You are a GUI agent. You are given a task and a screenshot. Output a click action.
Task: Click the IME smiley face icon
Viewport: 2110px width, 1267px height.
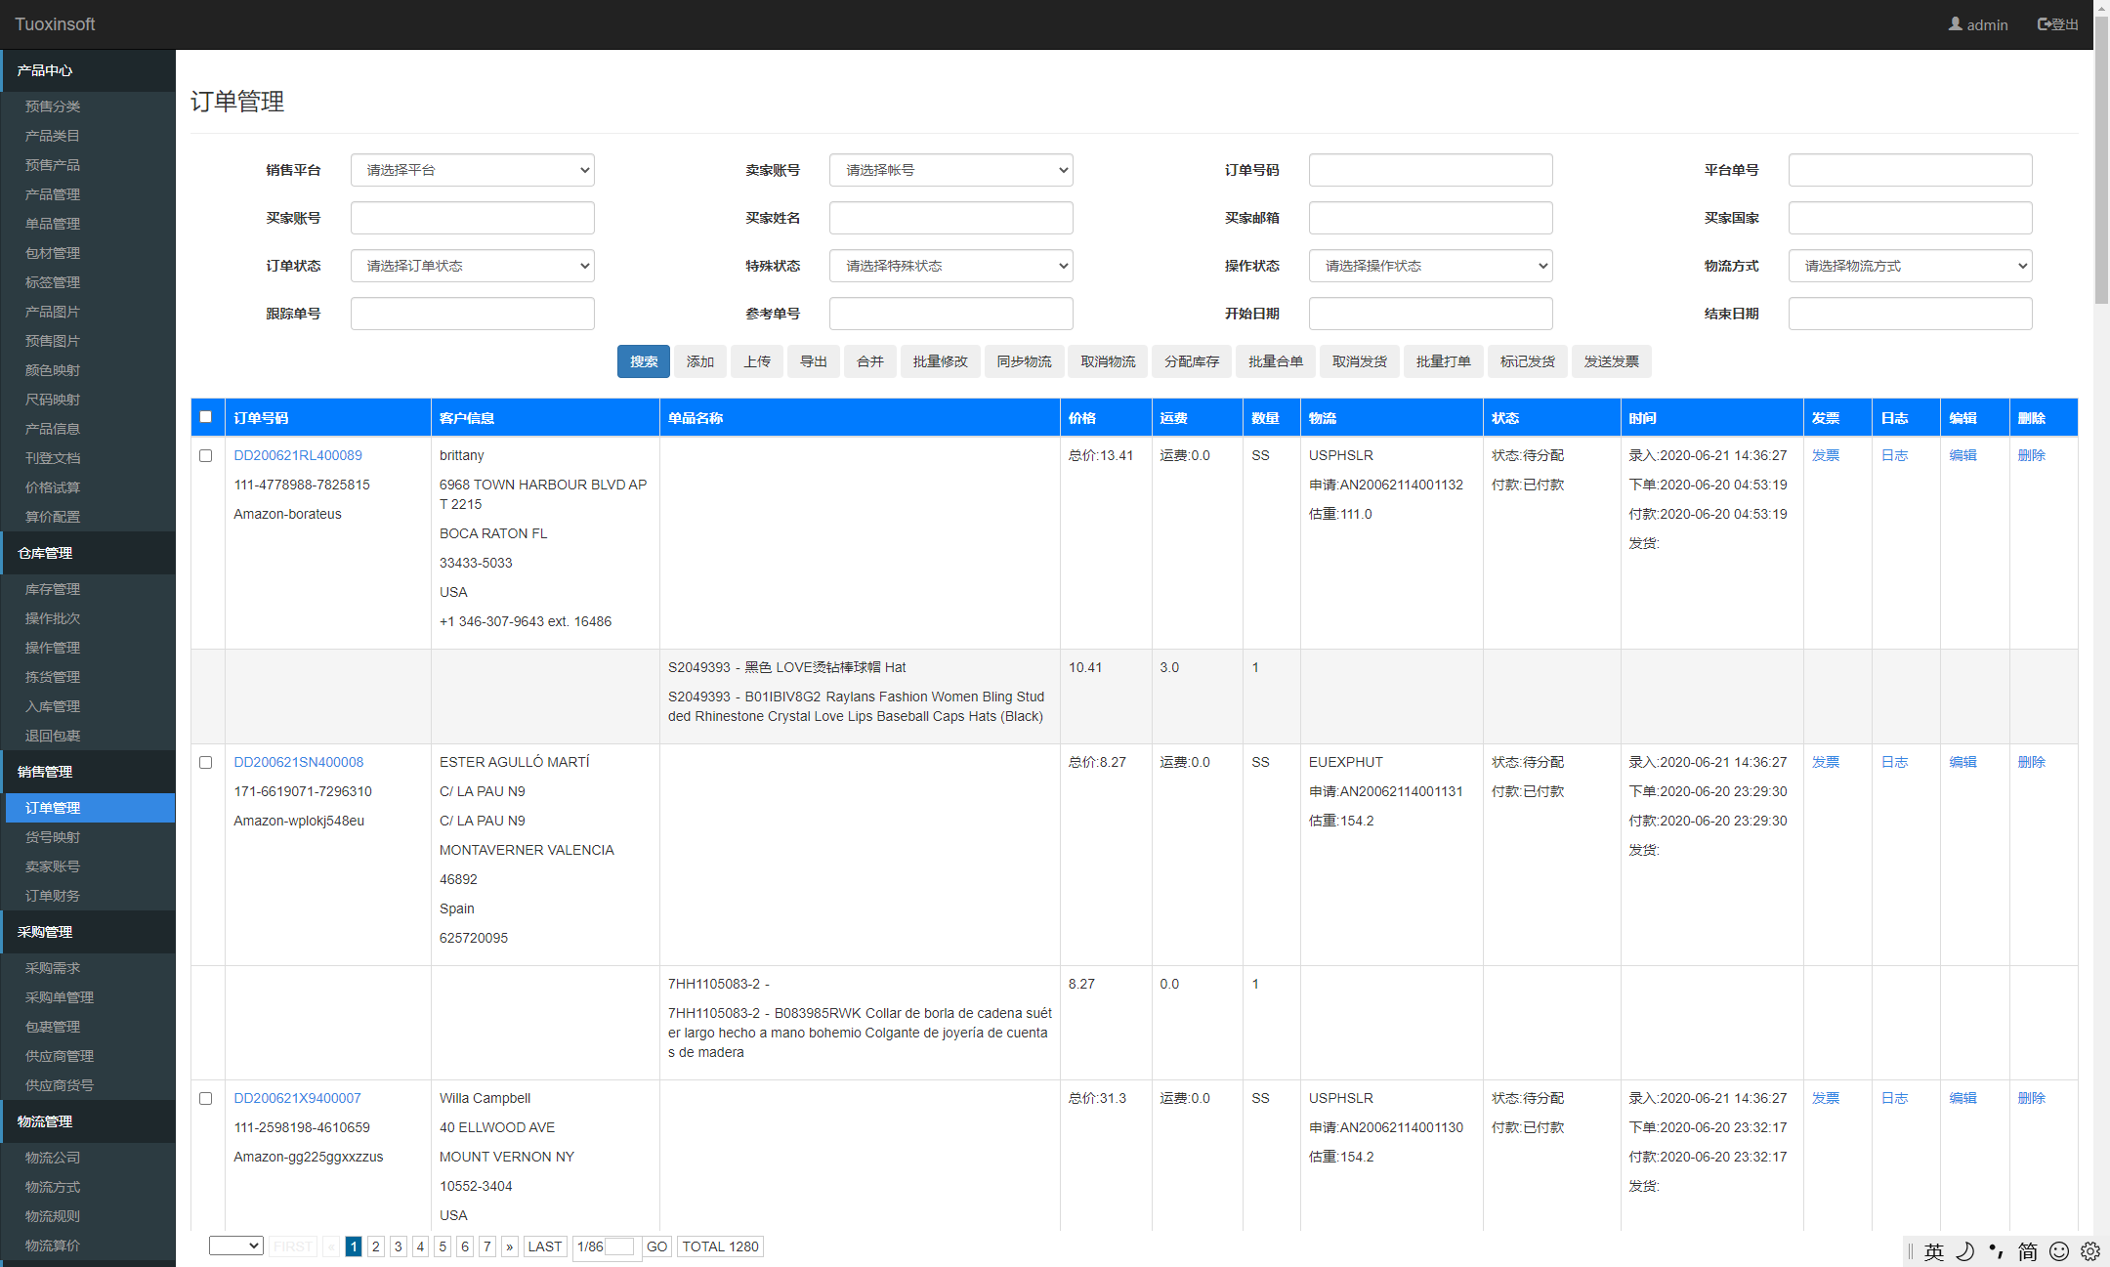[2059, 1251]
